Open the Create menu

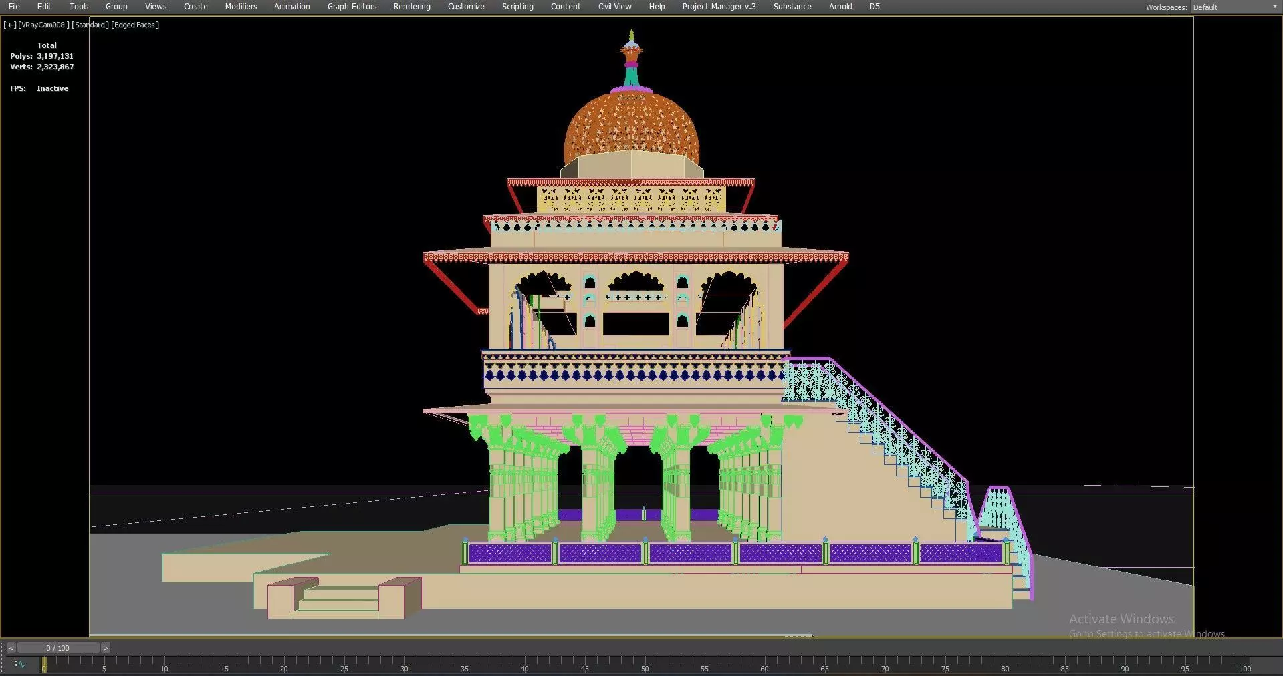tap(196, 7)
